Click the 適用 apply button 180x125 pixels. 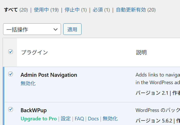(72, 29)
